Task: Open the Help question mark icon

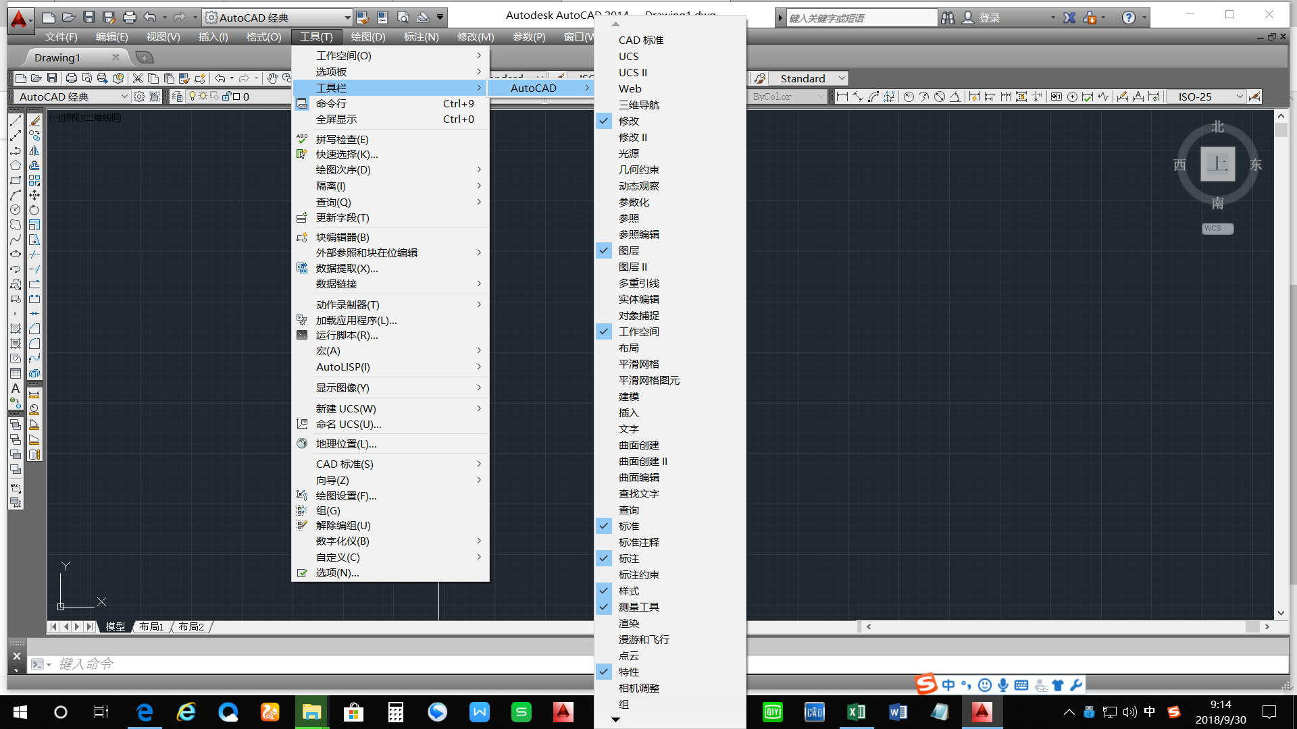Action: [x=1129, y=18]
